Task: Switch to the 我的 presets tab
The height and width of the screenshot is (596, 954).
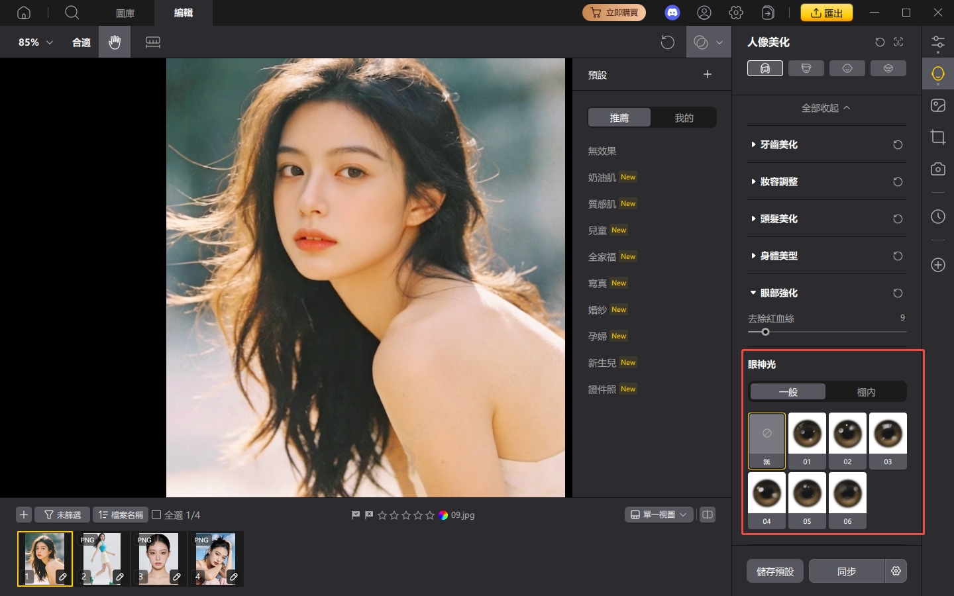Action: 683,117
